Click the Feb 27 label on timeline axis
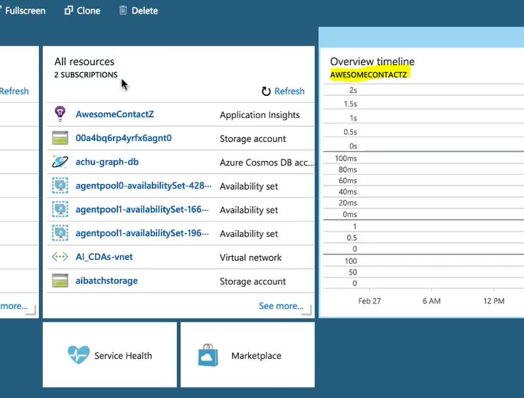The width and height of the screenshot is (524, 398). coord(369,301)
